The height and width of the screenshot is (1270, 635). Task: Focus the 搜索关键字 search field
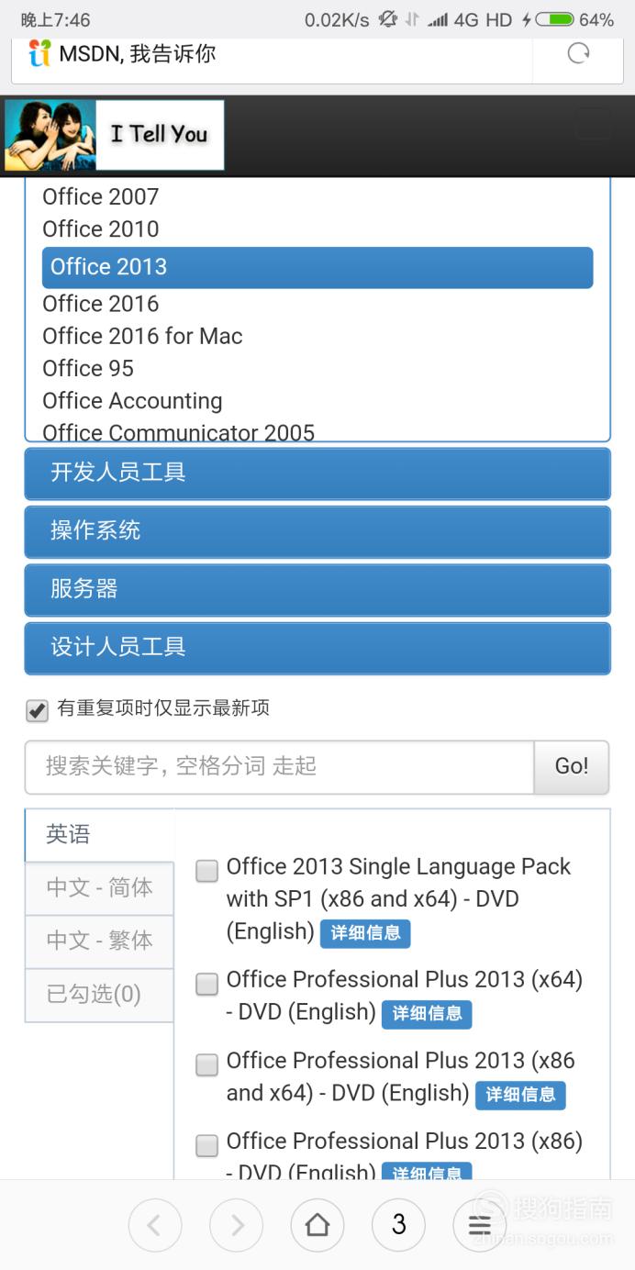[279, 767]
